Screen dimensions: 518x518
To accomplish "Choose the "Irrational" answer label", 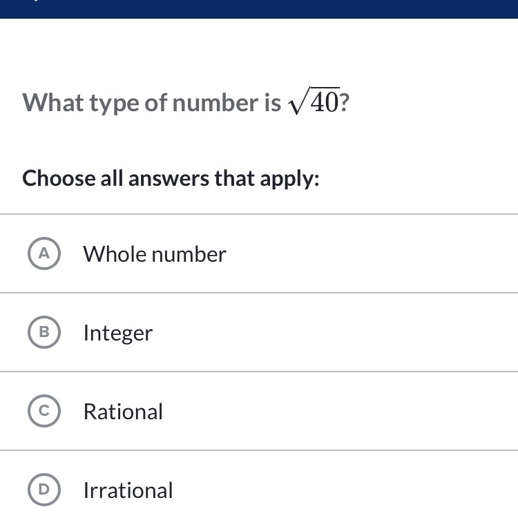I will pos(128,490).
